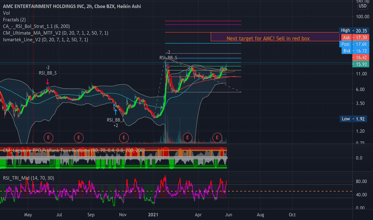Open the E earnings marker below November 2020 dip
Image resolution: width=373 pixels, height=220 pixels.
coord(124,138)
